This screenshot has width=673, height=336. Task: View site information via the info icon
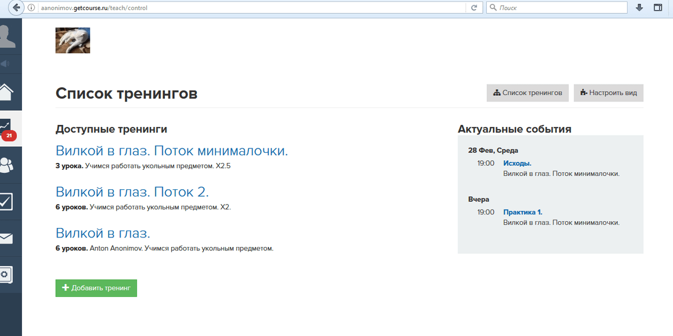coord(33,8)
